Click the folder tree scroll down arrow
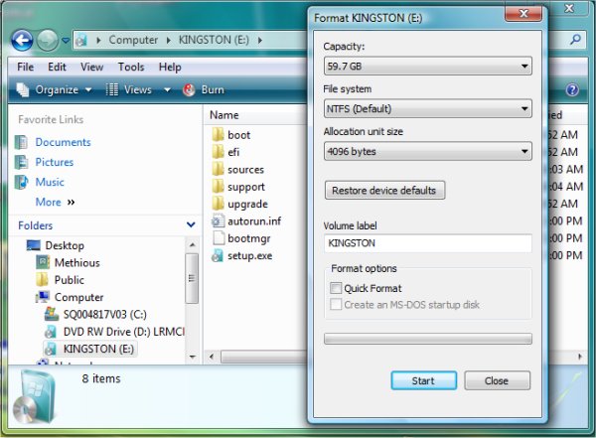596x438 pixels. (x=192, y=357)
